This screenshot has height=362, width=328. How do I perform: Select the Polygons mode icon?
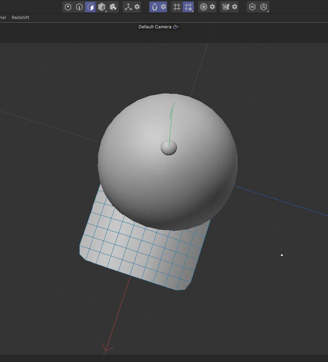click(x=90, y=7)
